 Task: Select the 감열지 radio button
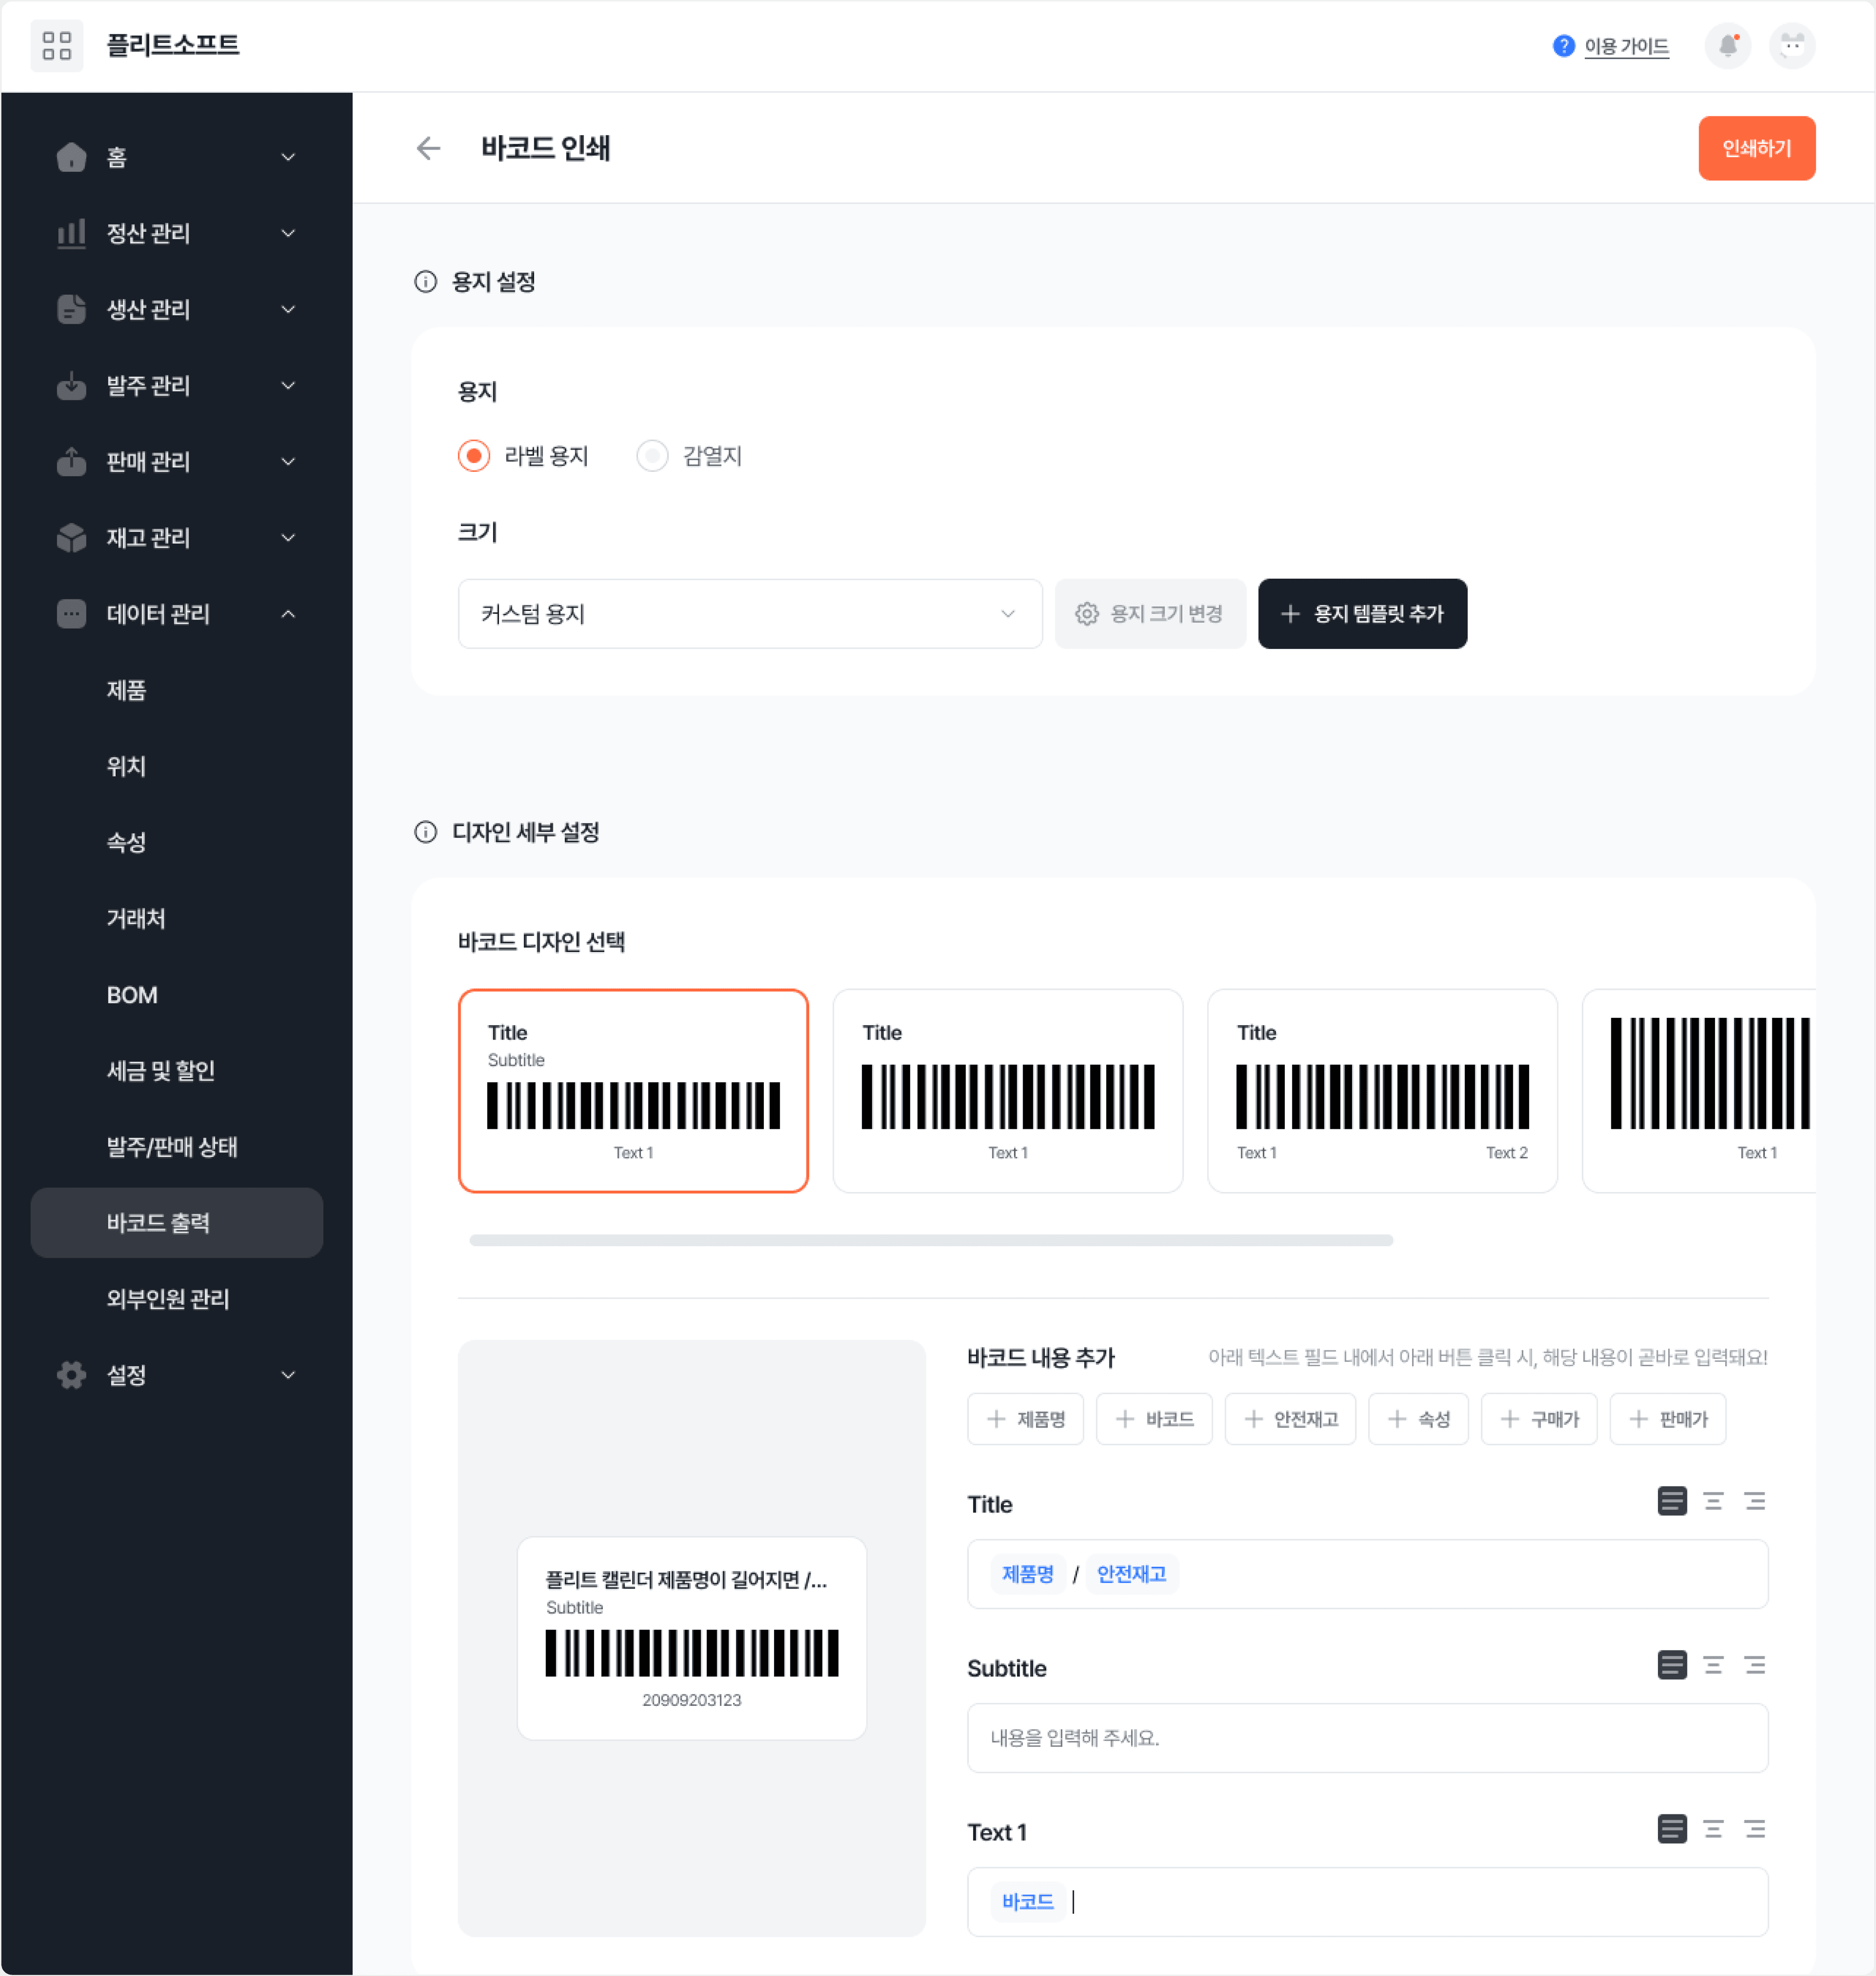pyautogui.click(x=652, y=456)
